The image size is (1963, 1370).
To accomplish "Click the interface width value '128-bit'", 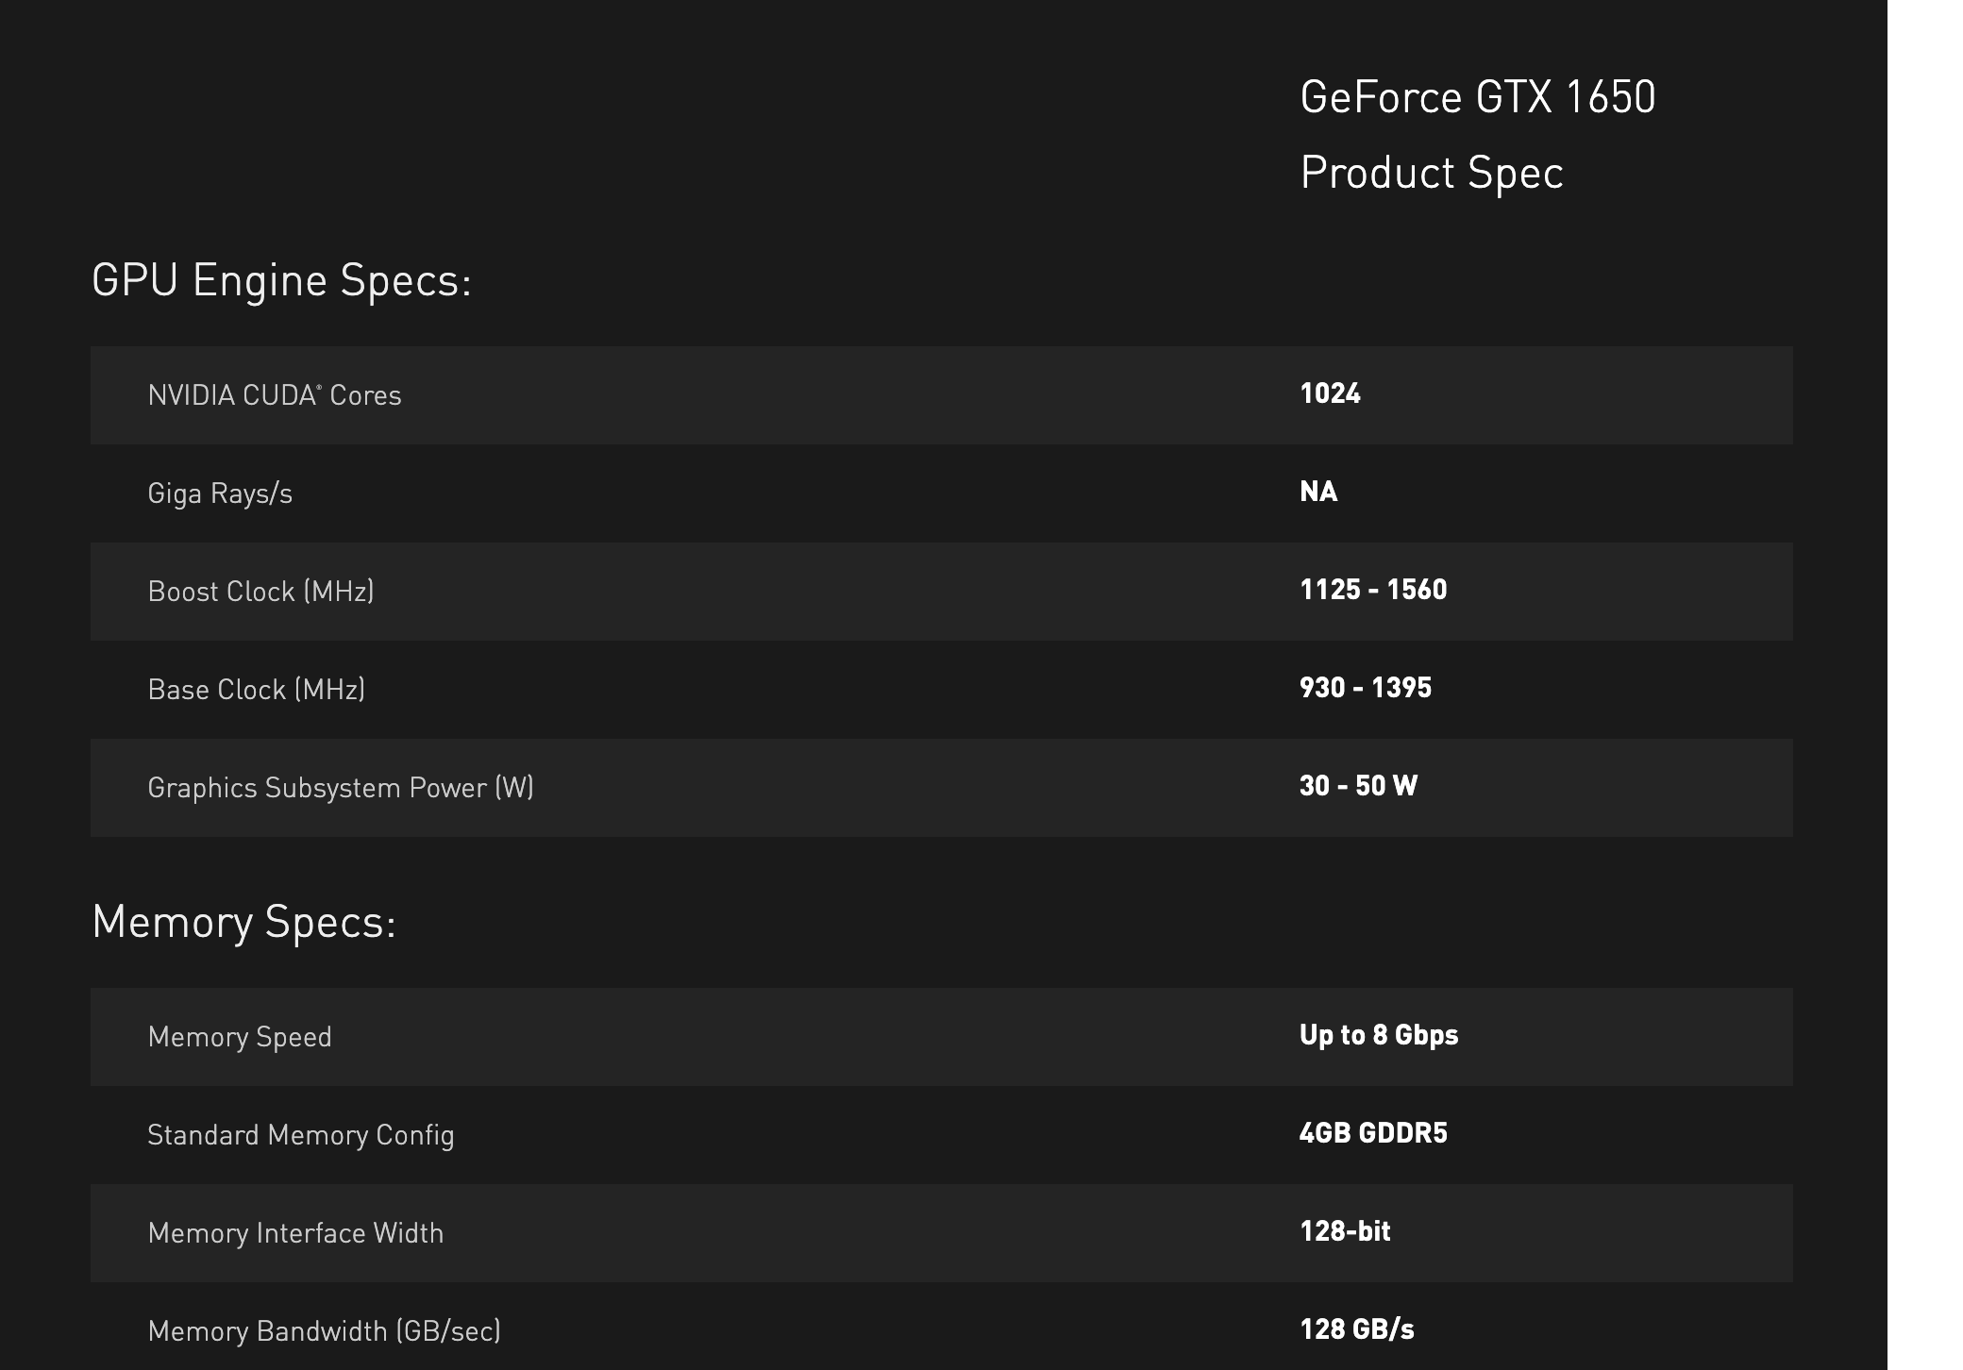I will pyautogui.click(x=1345, y=1231).
